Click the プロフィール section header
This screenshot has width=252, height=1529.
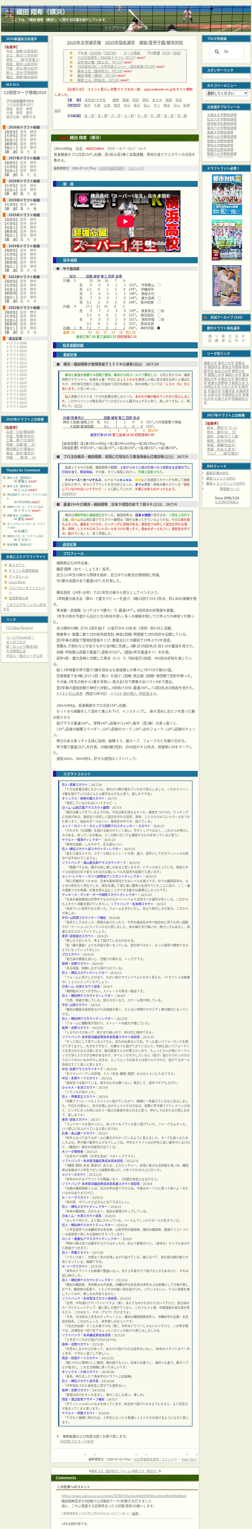point(125,553)
